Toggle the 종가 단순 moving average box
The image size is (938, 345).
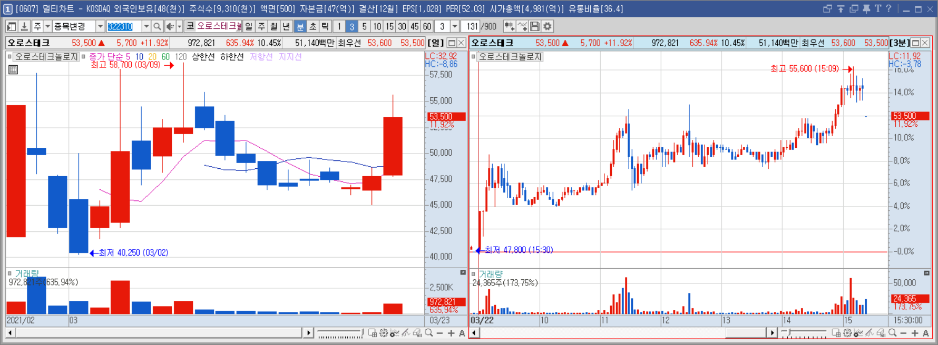tap(83, 57)
